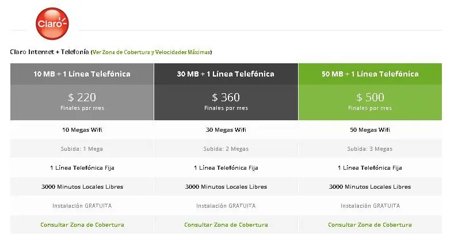This screenshot has height=248, width=454.
Task: Click Instalación GRATUITA in 30 MB plan
Action: pyautogui.click(x=226, y=206)
